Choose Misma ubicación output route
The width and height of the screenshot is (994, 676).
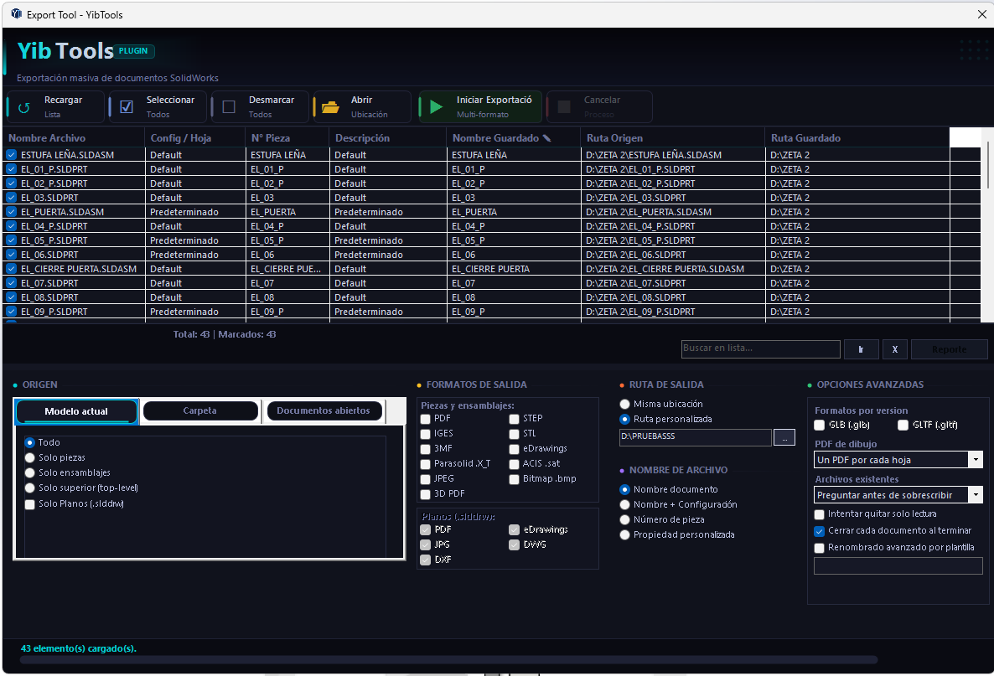625,405
